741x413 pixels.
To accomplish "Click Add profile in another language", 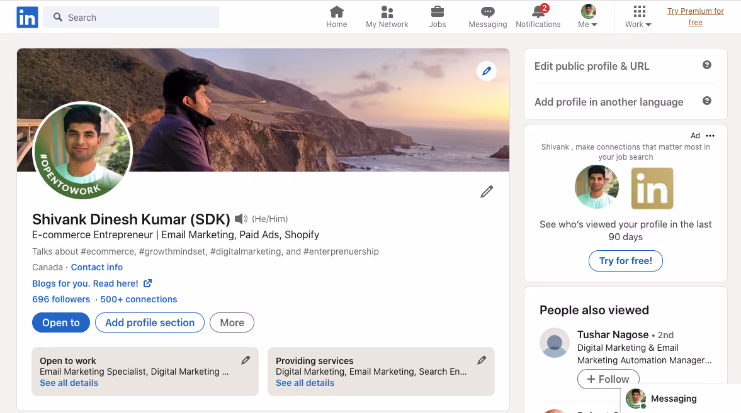I will [x=609, y=102].
